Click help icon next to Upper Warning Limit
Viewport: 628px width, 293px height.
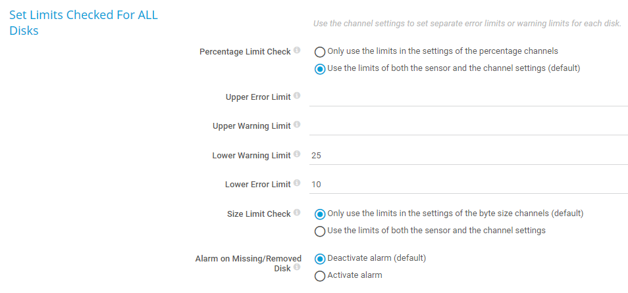(297, 125)
